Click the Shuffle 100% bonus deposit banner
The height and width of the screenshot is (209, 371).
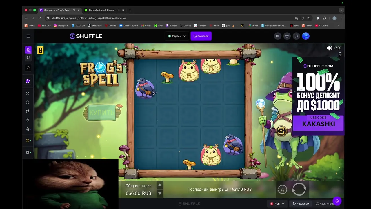[x=318, y=96]
